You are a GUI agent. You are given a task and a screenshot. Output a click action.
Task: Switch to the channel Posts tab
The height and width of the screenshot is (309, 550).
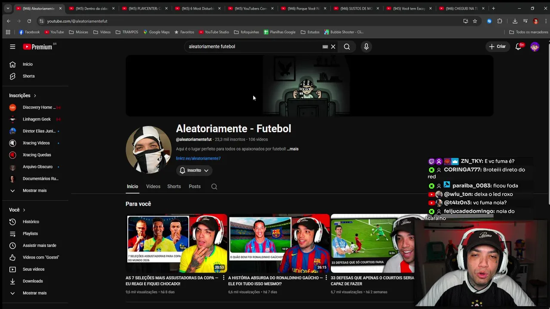(195, 186)
